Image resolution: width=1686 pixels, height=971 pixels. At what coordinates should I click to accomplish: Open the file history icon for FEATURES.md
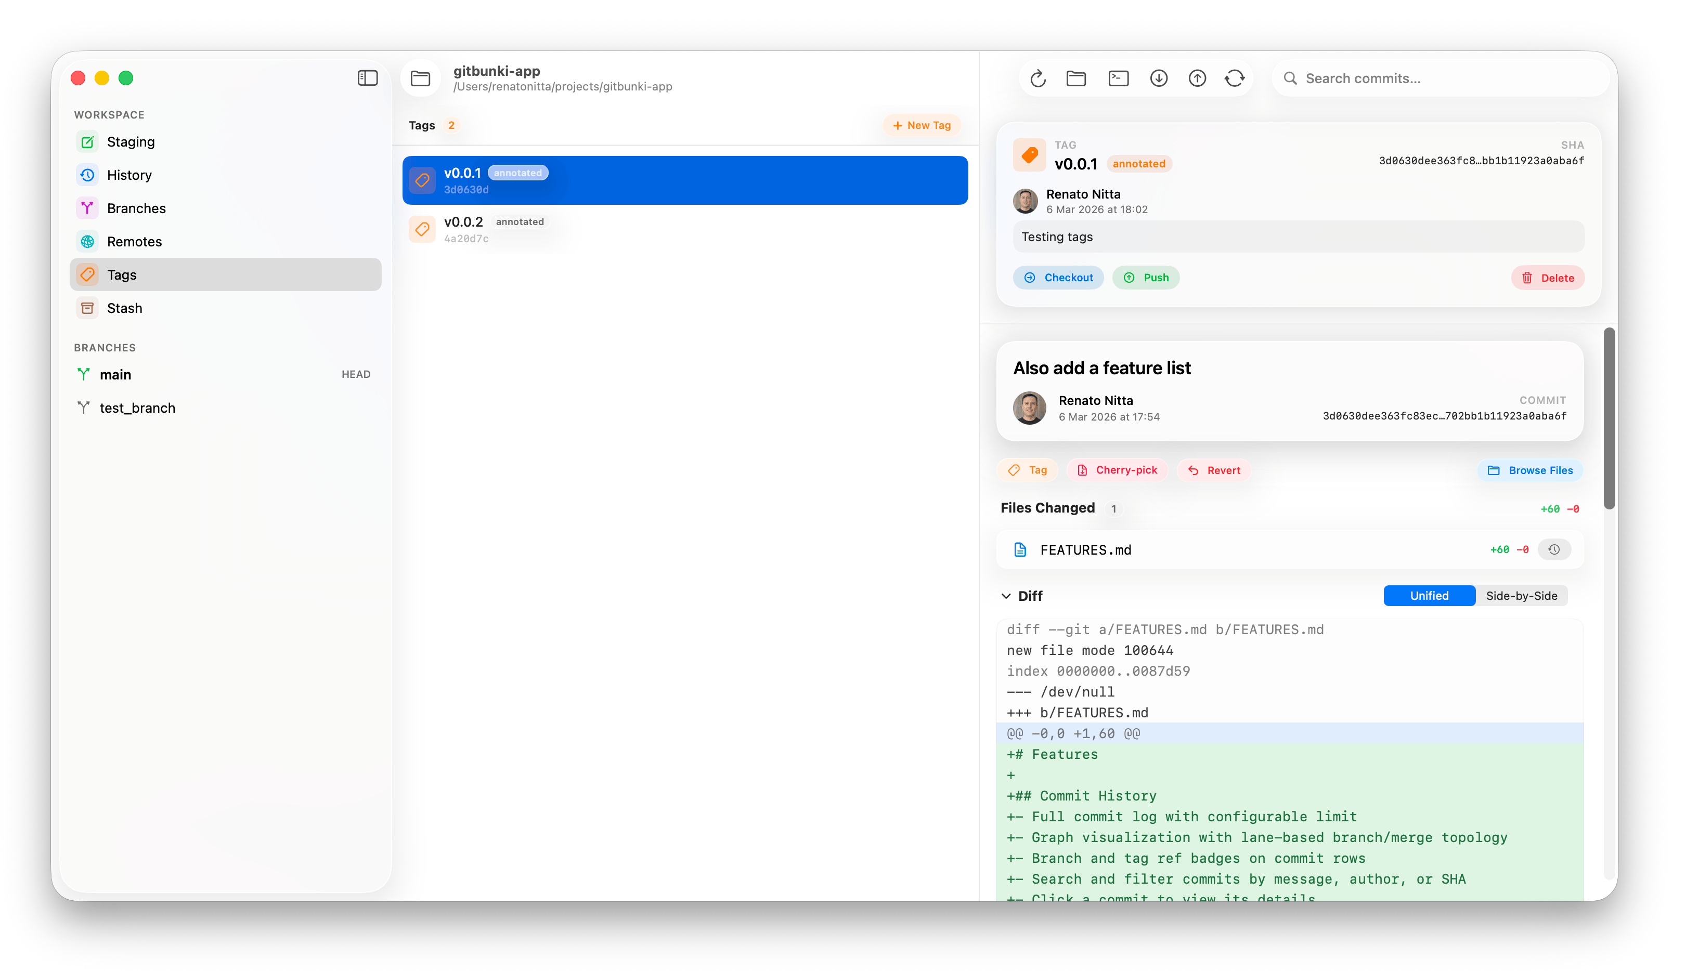(1554, 549)
